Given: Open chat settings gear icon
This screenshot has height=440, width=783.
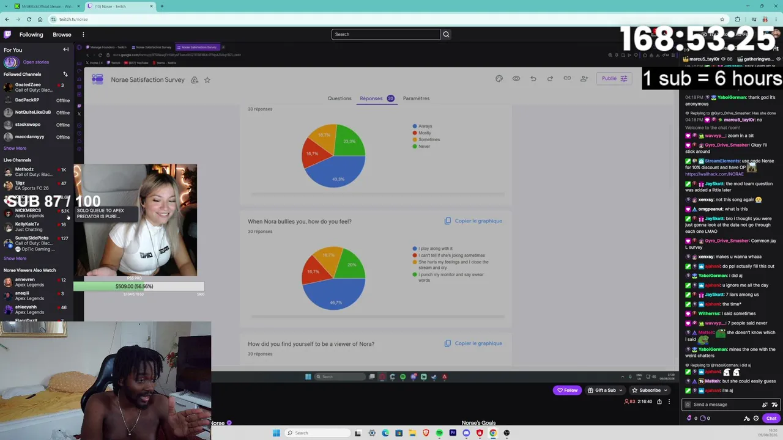Looking at the screenshot, I should pos(756,419).
